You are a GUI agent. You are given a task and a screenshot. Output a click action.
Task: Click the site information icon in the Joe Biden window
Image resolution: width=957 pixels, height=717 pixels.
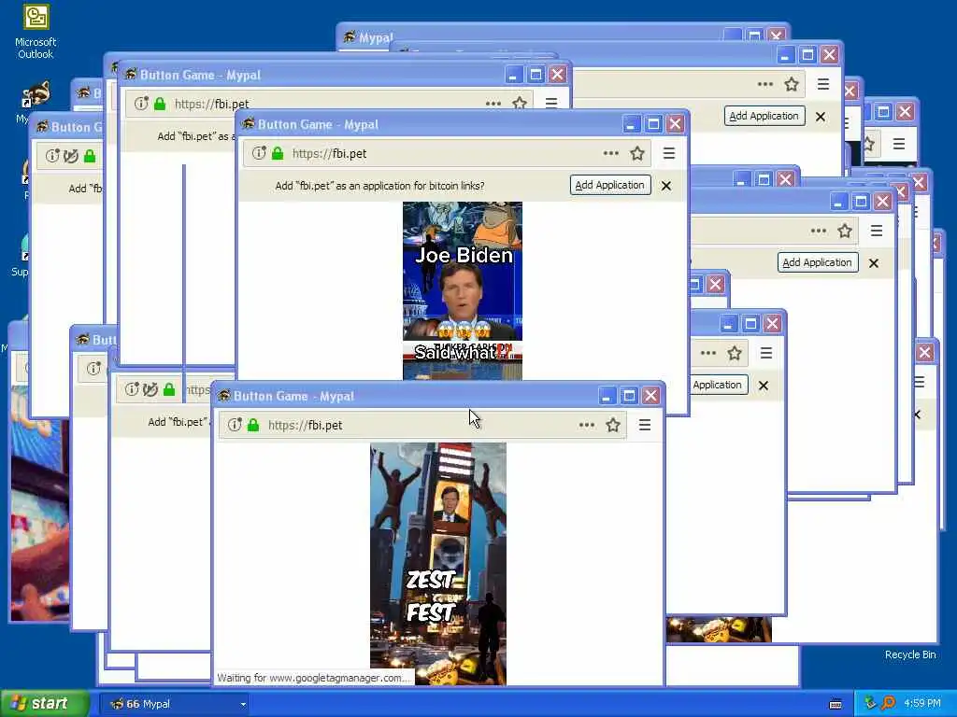click(260, 153)
